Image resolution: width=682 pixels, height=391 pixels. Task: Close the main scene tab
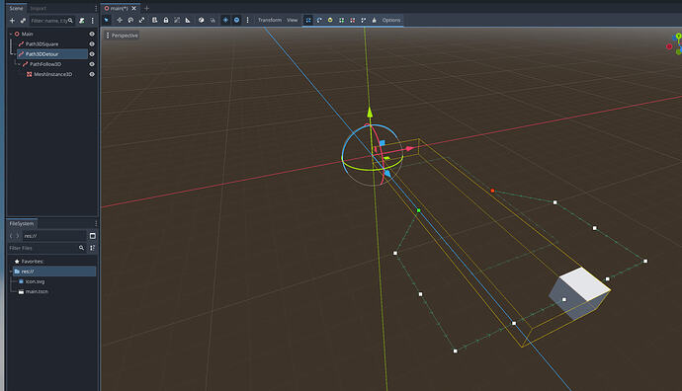tap(134, 8)
